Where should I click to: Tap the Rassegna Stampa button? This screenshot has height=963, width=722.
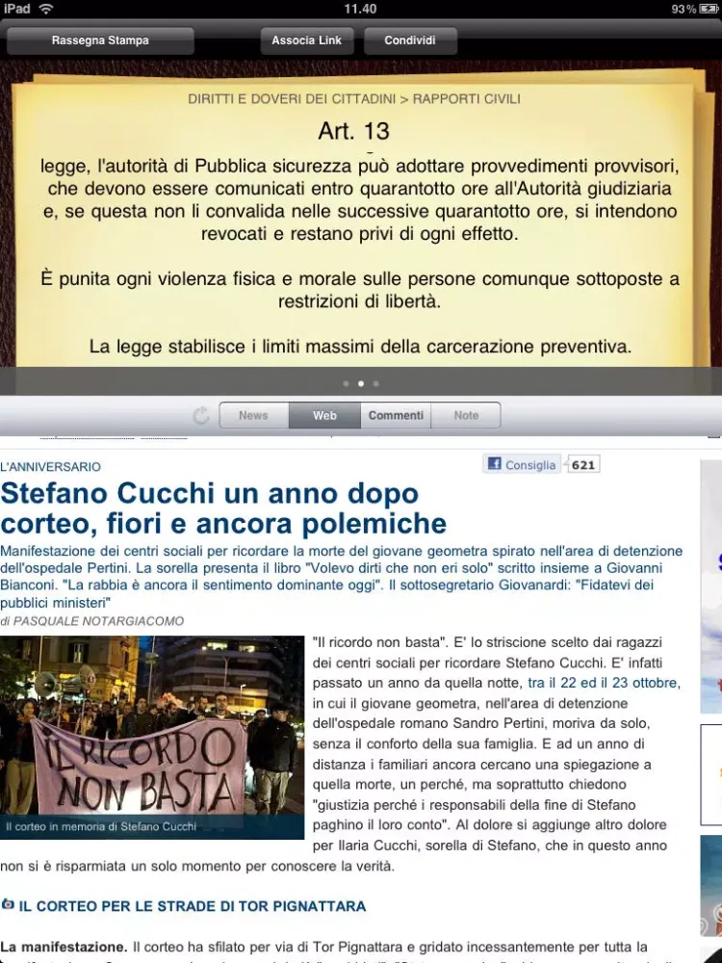click(100, 40)
